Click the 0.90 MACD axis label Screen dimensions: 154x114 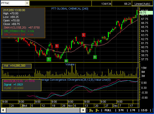tap(144, 83)
